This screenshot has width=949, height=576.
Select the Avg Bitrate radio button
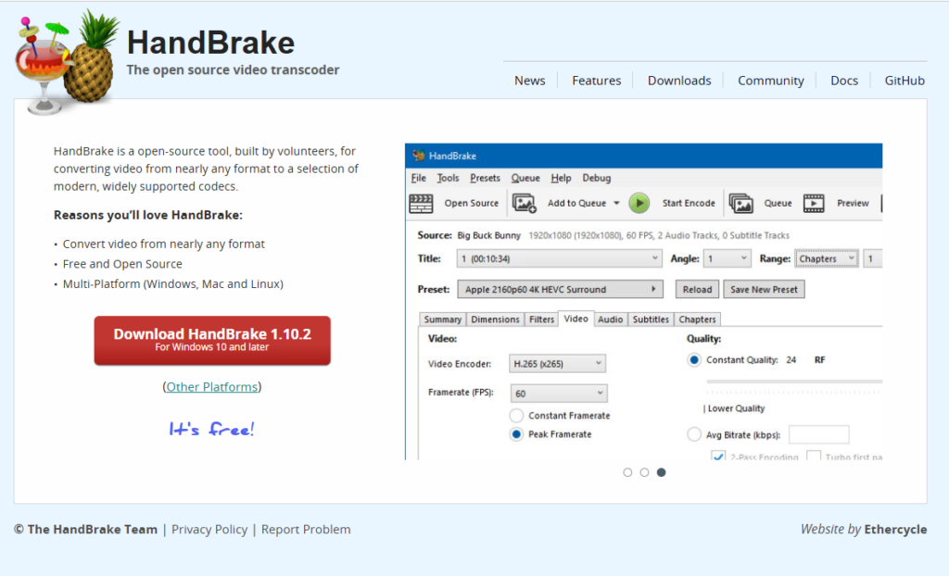click(694, 434)
